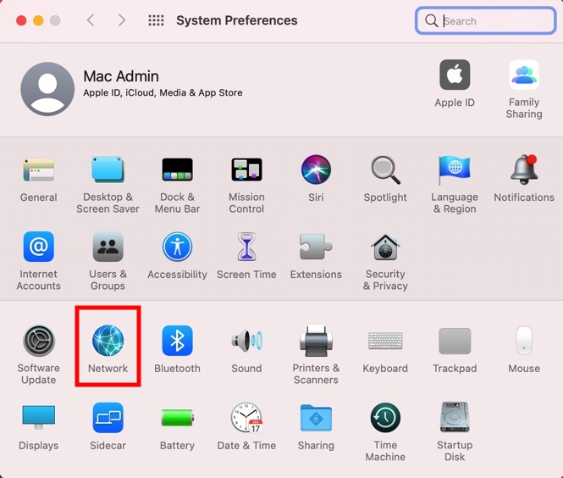
Task: Go back with the left chevron
Action: pyautogui.click(x=91, y=20)
